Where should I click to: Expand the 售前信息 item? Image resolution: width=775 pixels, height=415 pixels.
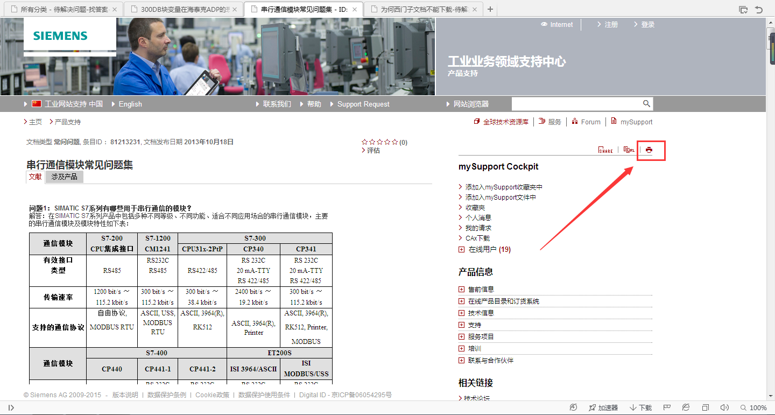pos(461,289)
